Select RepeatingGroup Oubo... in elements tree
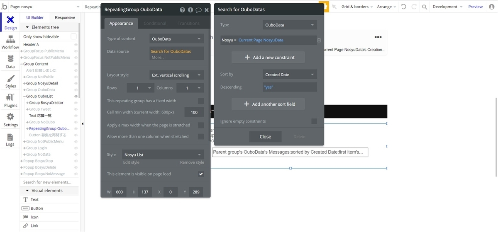 (x=49, y=128)
